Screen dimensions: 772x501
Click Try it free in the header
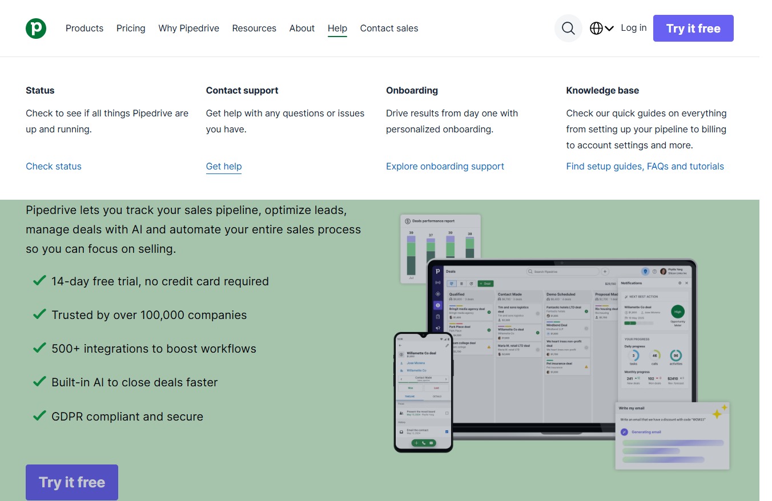(x=693, y=28)
